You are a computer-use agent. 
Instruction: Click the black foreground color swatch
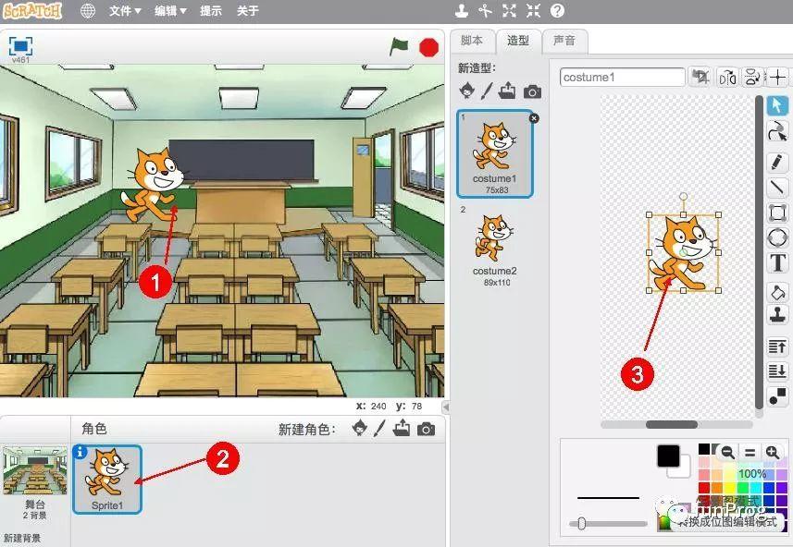668,456
